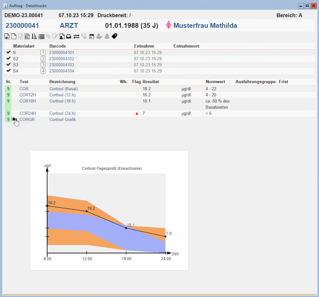Viewport: 319px width, 297px height.
Task: Click sample number box 4
Action: tap(43, 71)
